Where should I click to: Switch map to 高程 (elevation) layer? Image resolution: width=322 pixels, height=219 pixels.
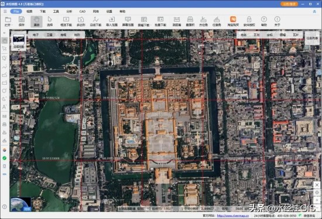(x=63, y=35)
